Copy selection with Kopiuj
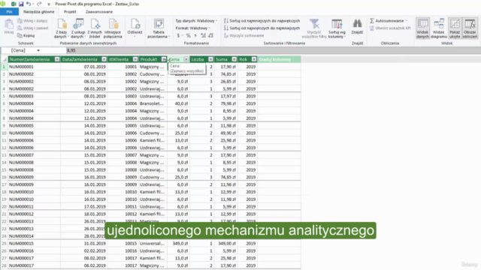The width and height of the screenshot is (481, 270). (x=26, y=35)
